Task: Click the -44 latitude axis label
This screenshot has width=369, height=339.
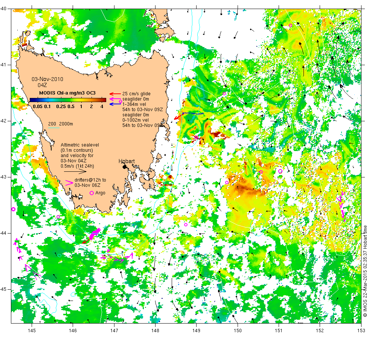Action: (x=3, y=233)
